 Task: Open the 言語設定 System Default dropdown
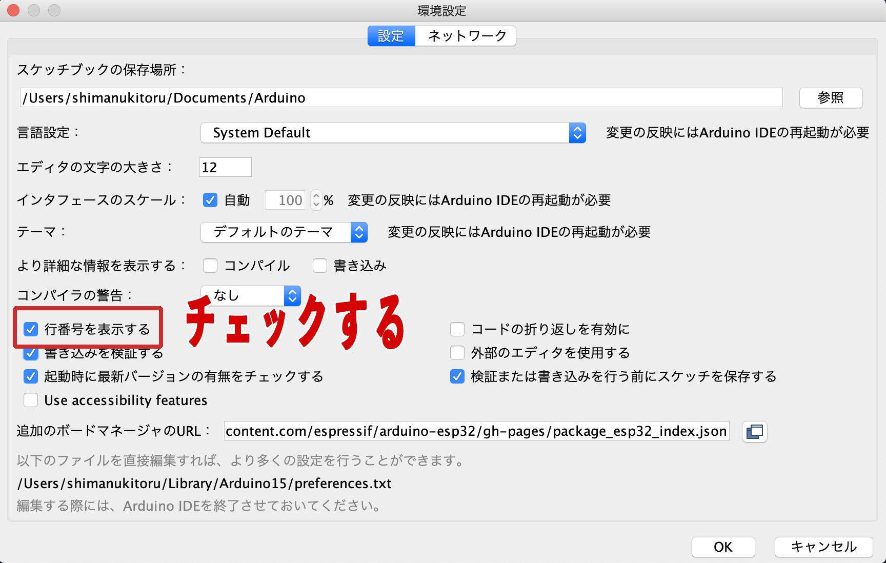coord(393,133)
